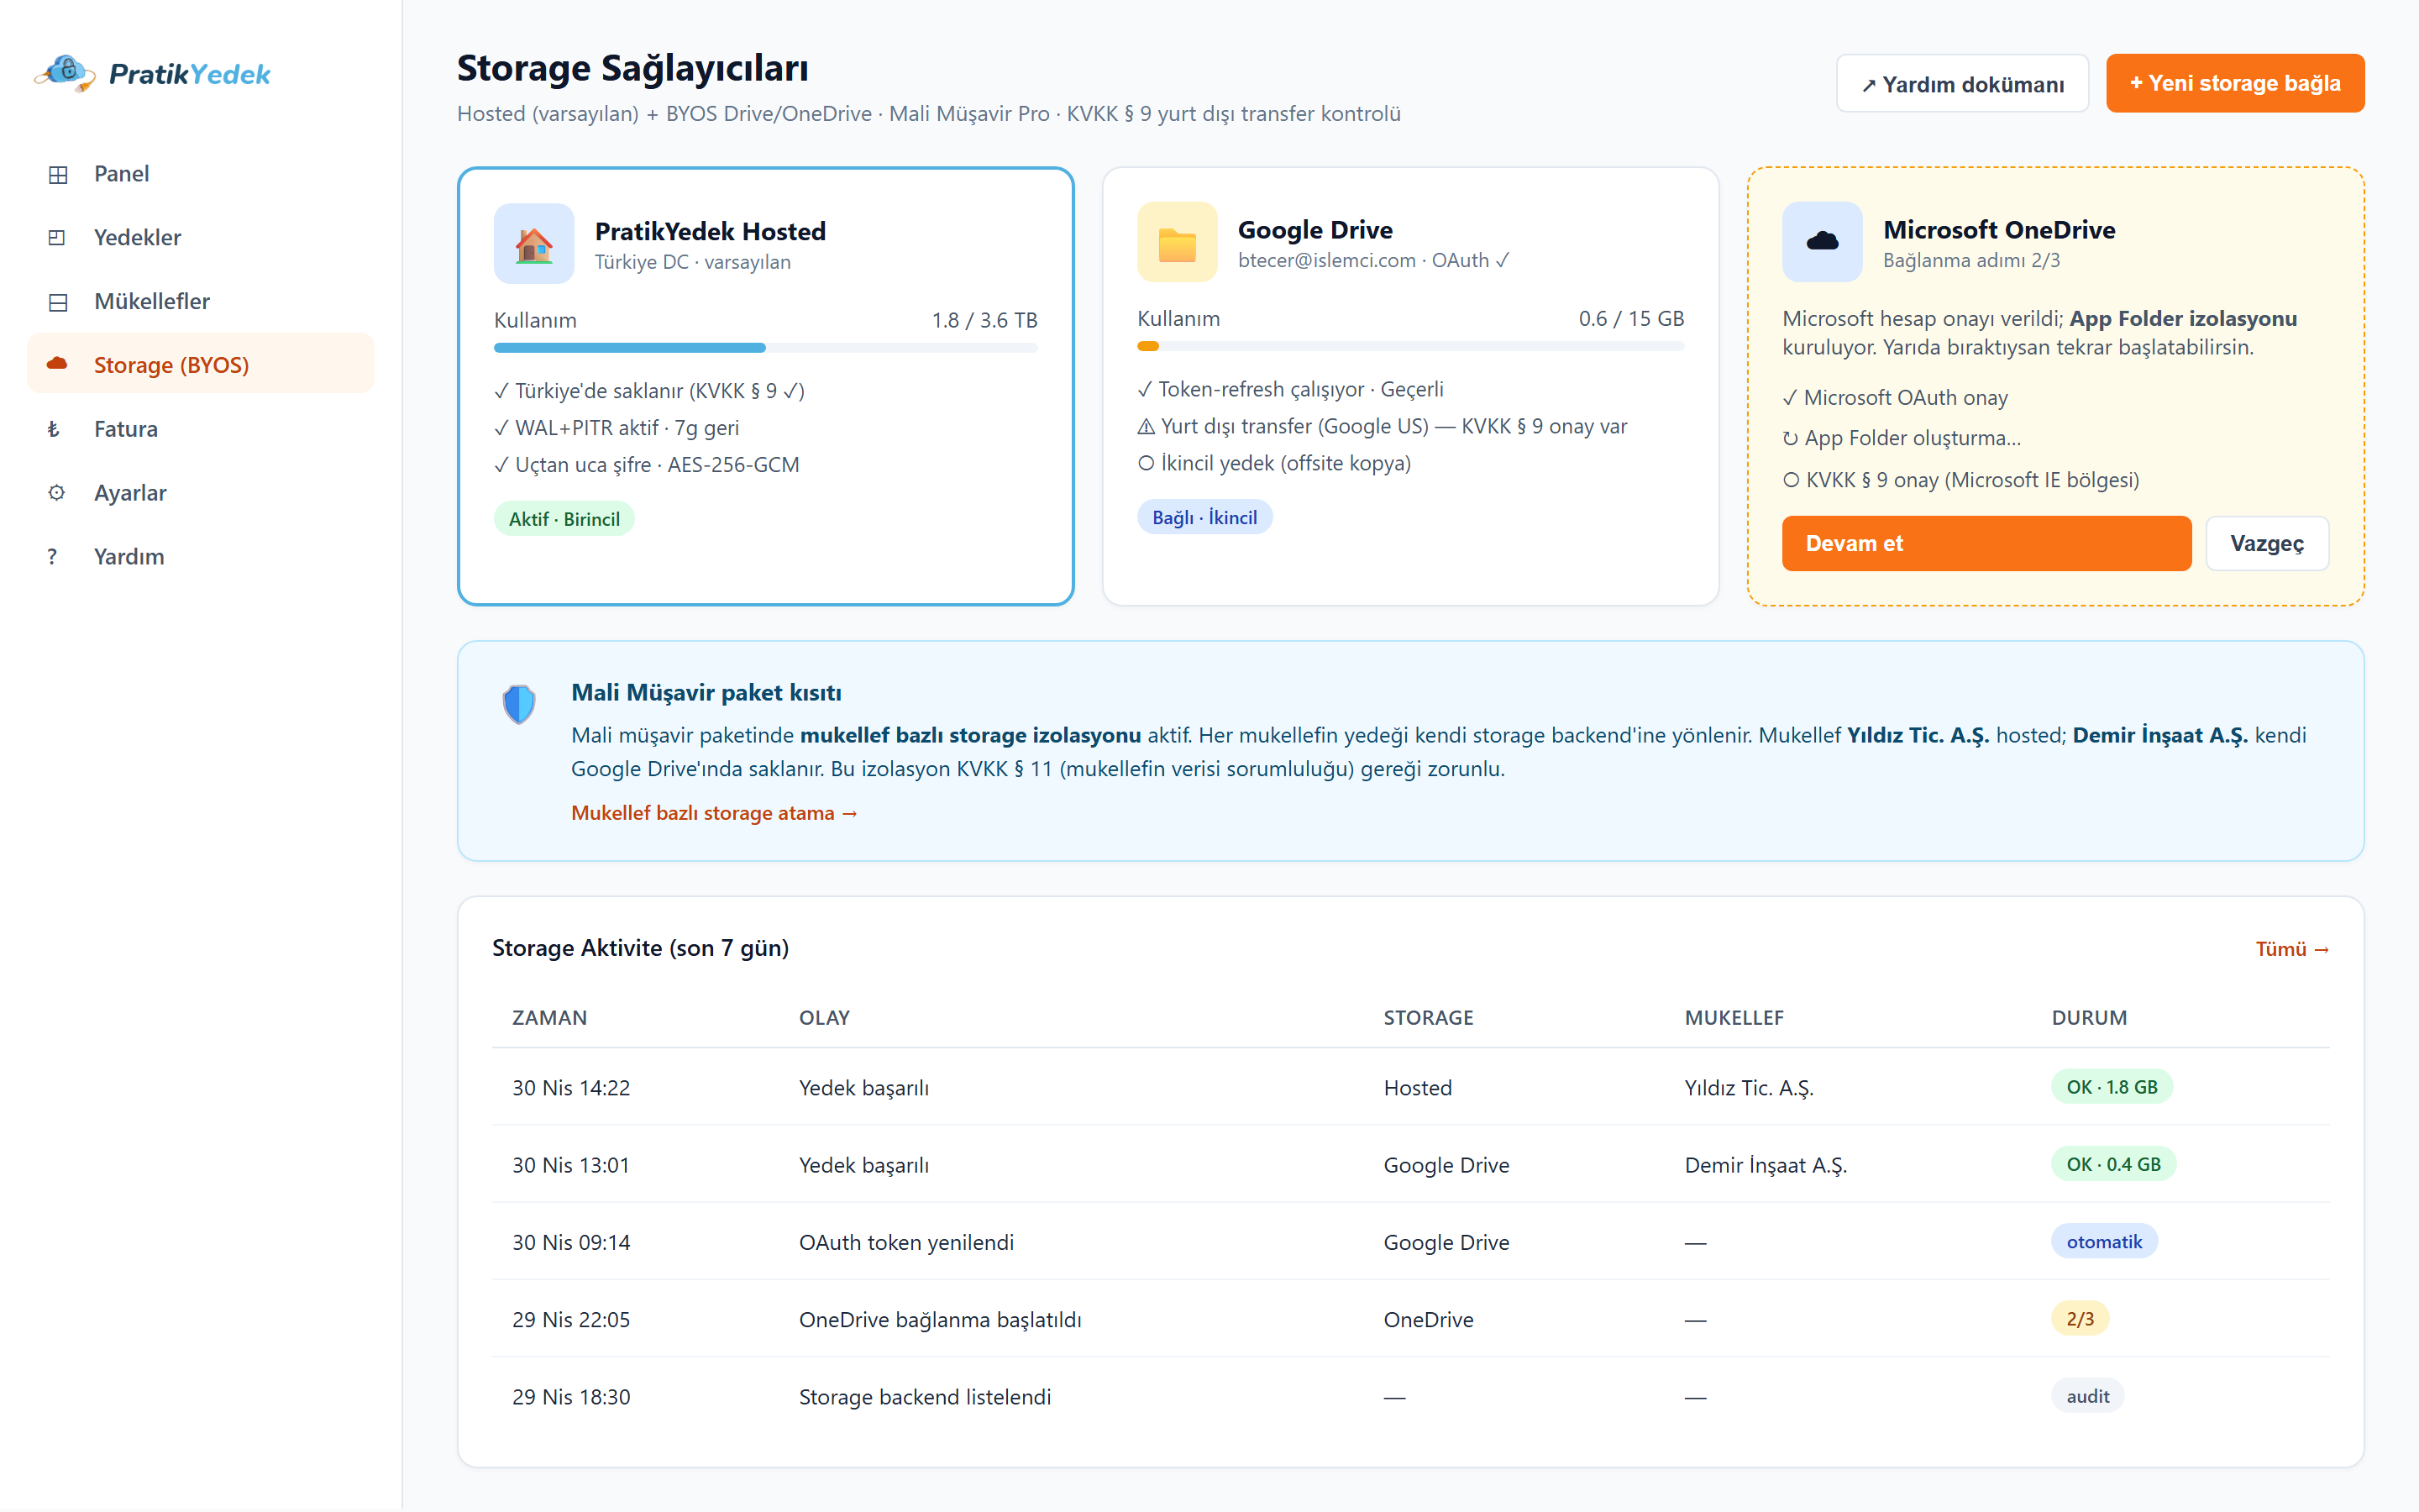Click the Storage (BYOS) cloud icon
Viewport: 2419px width, 1512px height.
click(x=57, y=364)
